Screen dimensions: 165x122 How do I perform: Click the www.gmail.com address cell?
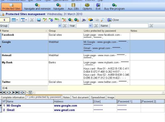click(73, 110)
